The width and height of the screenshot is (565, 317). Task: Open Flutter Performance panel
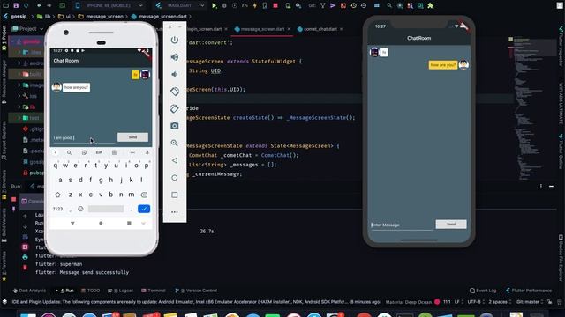click(x=529, y=291)
